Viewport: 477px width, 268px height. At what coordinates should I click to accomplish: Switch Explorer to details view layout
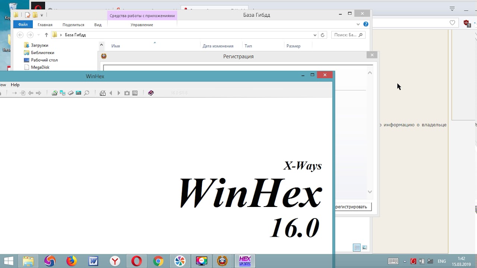tap(357, 248)
